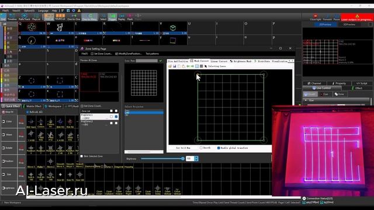Click the Replay toolbar icon
Screen dimensions: 374x210
click(122, 17)
